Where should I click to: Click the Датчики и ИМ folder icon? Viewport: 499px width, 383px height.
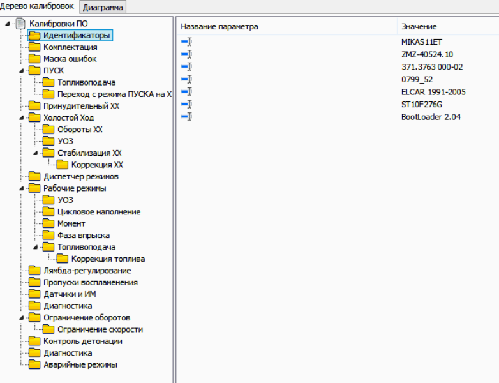[x=34, y=294]
